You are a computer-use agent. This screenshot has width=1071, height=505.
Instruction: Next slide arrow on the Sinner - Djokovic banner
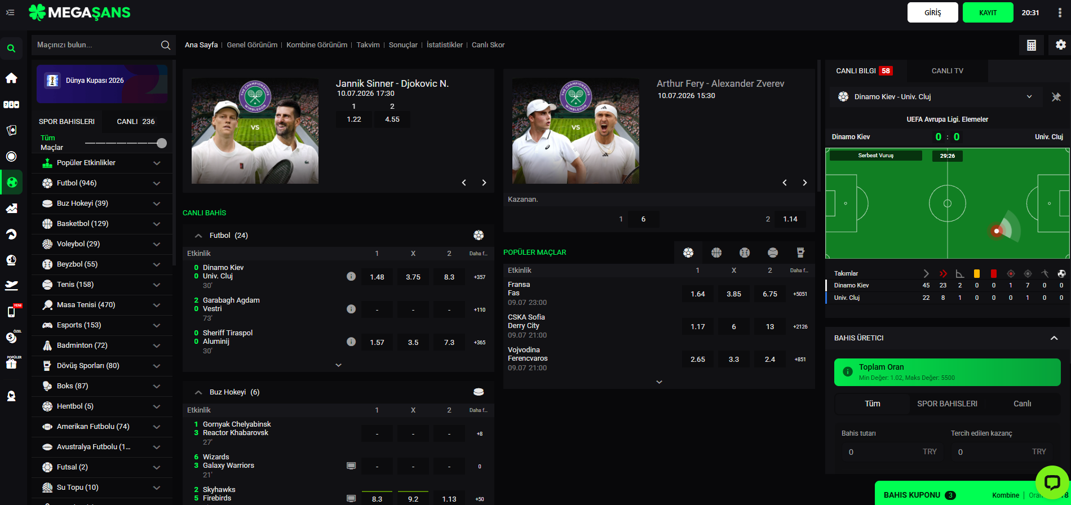tap(484, 183)
